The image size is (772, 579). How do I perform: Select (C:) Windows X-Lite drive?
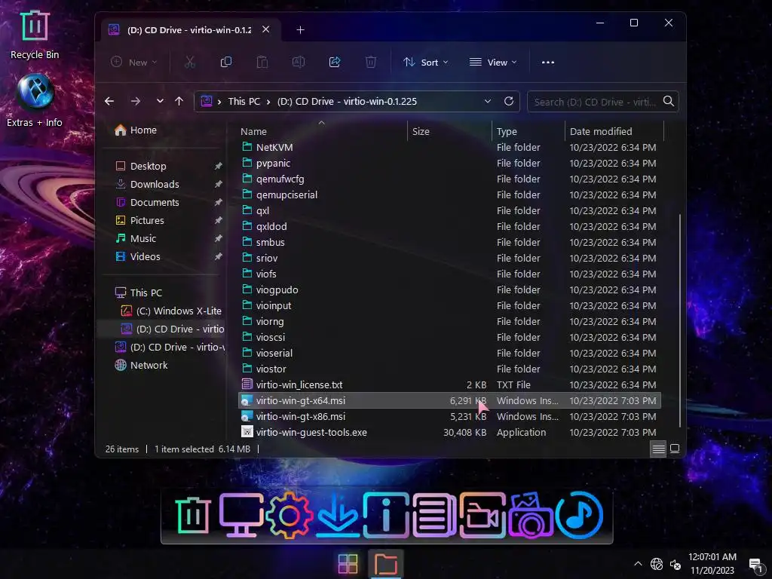172,311
